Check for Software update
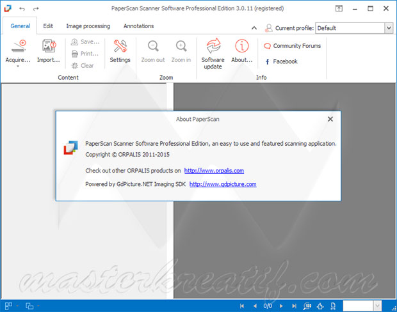 pyautogui.click(x=213, y=54)
